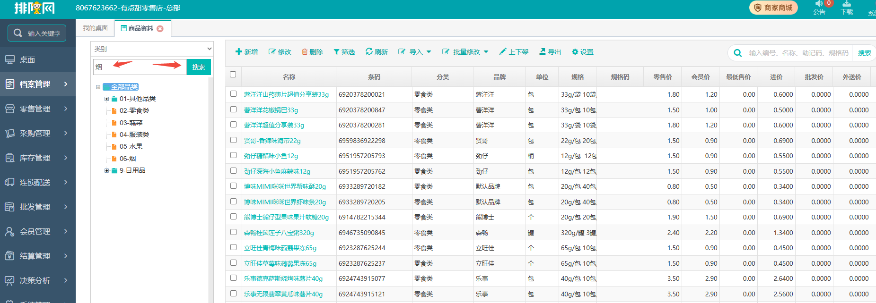This screenshot has height=303, width=876.
Task: Open the 类别 dropdown
Action: click(152, 49)
